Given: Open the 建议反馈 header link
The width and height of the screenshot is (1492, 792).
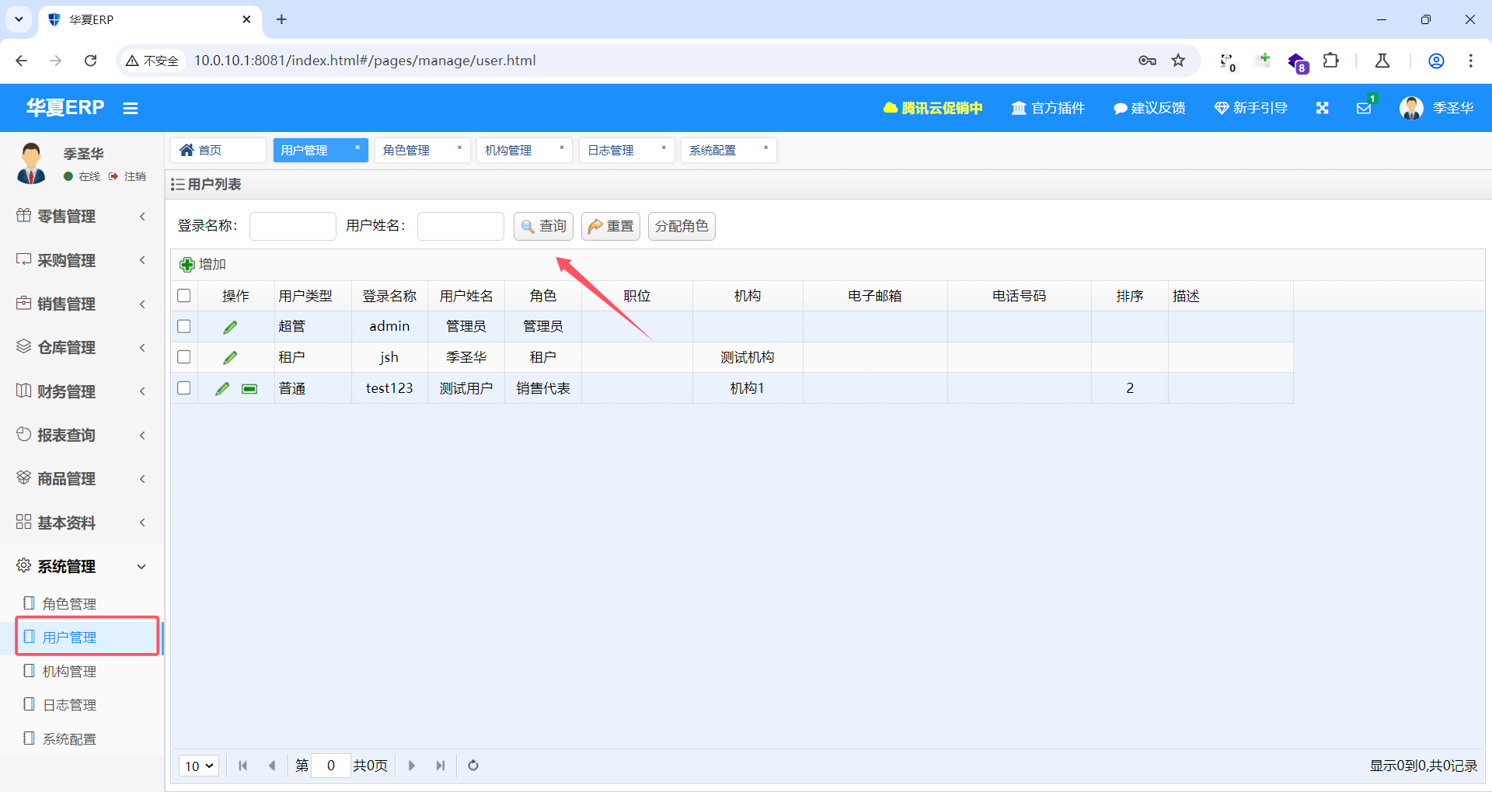Looking at the screenshot, I should point(1149,108).
